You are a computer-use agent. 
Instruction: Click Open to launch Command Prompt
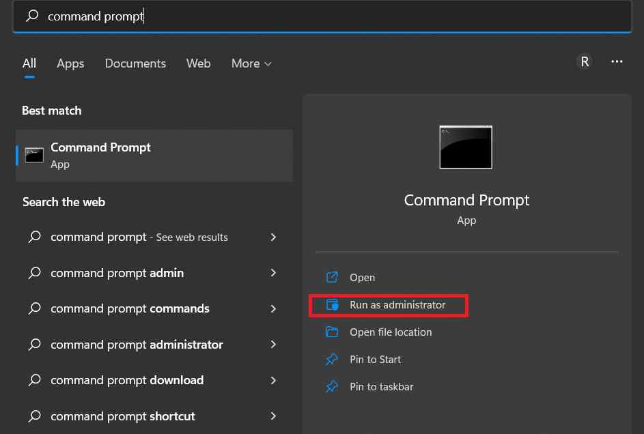(x=362, y=277)
